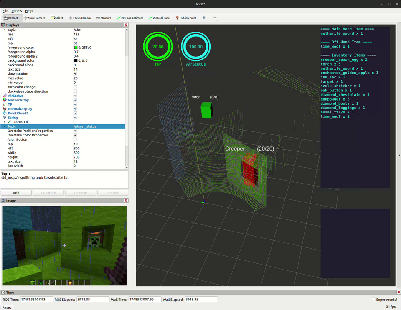Expand the /player_status Topic row
This screenshot has width=401, height=310.
(4, 126)
